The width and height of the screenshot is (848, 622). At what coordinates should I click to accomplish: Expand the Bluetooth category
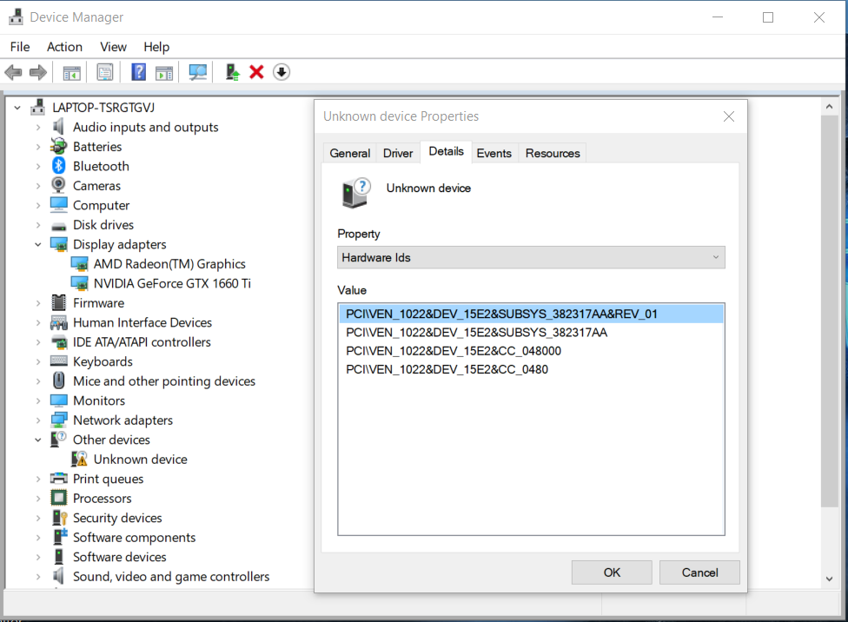click(38, 167)
